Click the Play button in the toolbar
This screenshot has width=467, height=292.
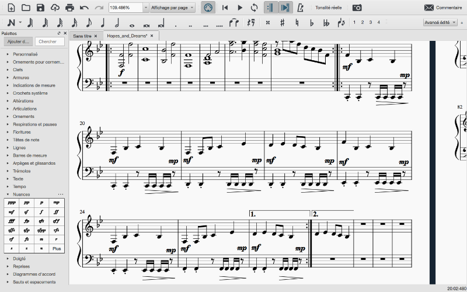tap(240, 8)
